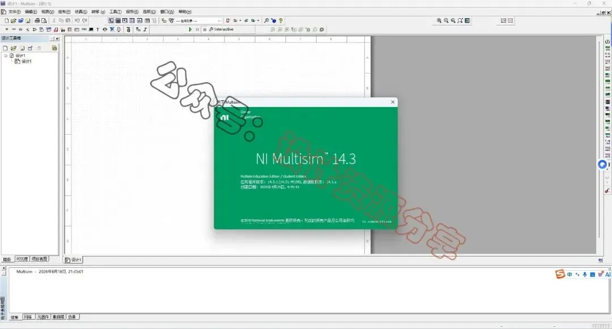Click the Undo arrow icon

[77, 20]
